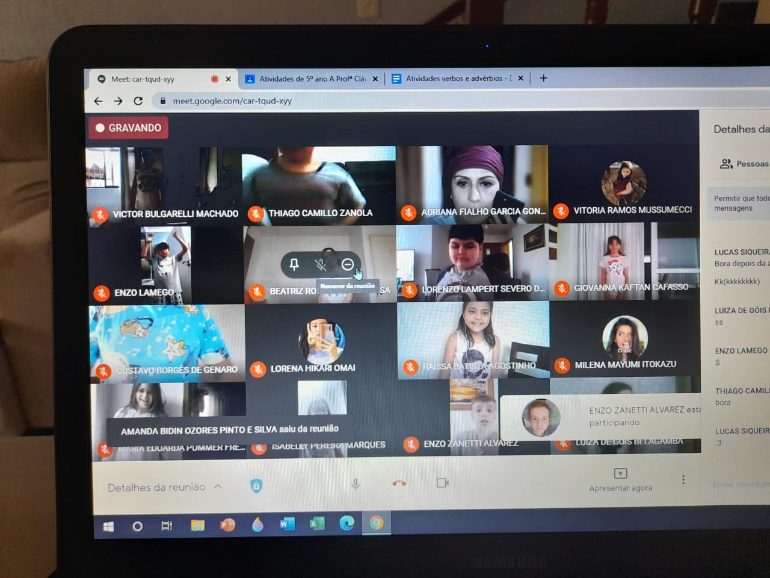Click the Amanda Bidin left-meeting toast
The image size is (770, 578).
pos(230,430)
